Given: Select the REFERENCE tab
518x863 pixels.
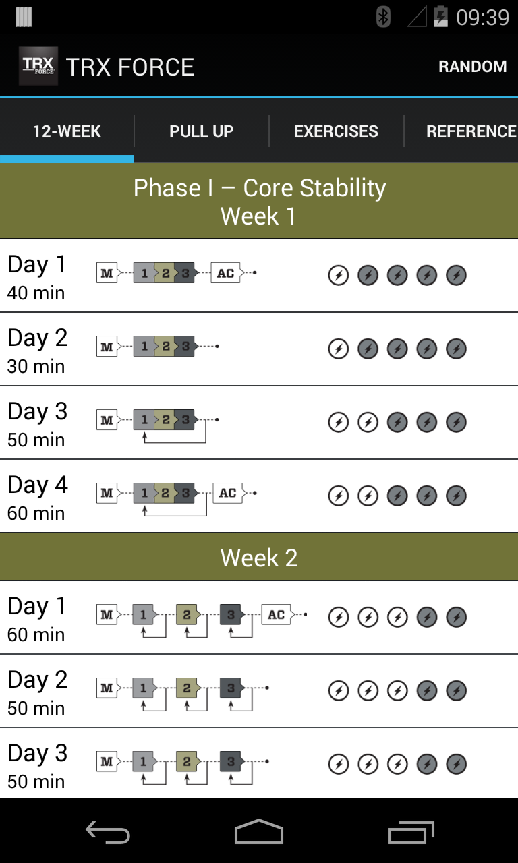Looking at the screenshot, I should pyautogui.click(x=471, y=131).
